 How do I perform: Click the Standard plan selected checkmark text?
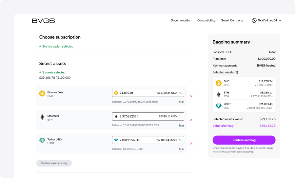coord(56,46)
